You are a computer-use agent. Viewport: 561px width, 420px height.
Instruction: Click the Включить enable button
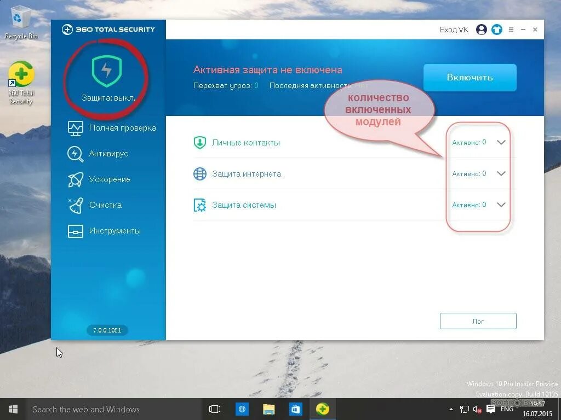470,78
